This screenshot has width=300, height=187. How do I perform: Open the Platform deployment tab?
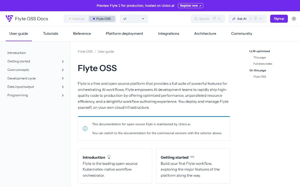[124, 33]
